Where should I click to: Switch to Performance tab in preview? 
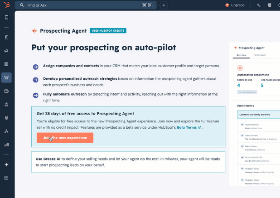tap(260, 55)
